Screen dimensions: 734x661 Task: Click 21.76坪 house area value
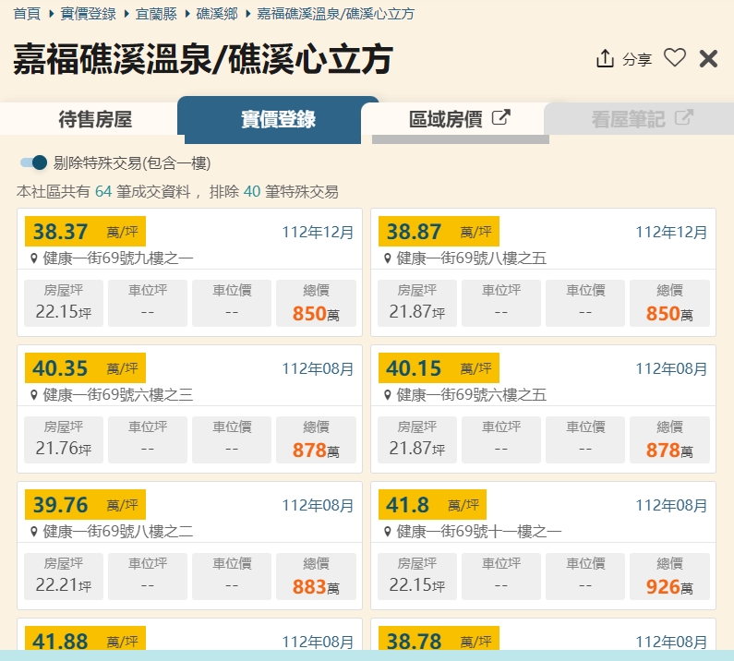pos(64,449)
